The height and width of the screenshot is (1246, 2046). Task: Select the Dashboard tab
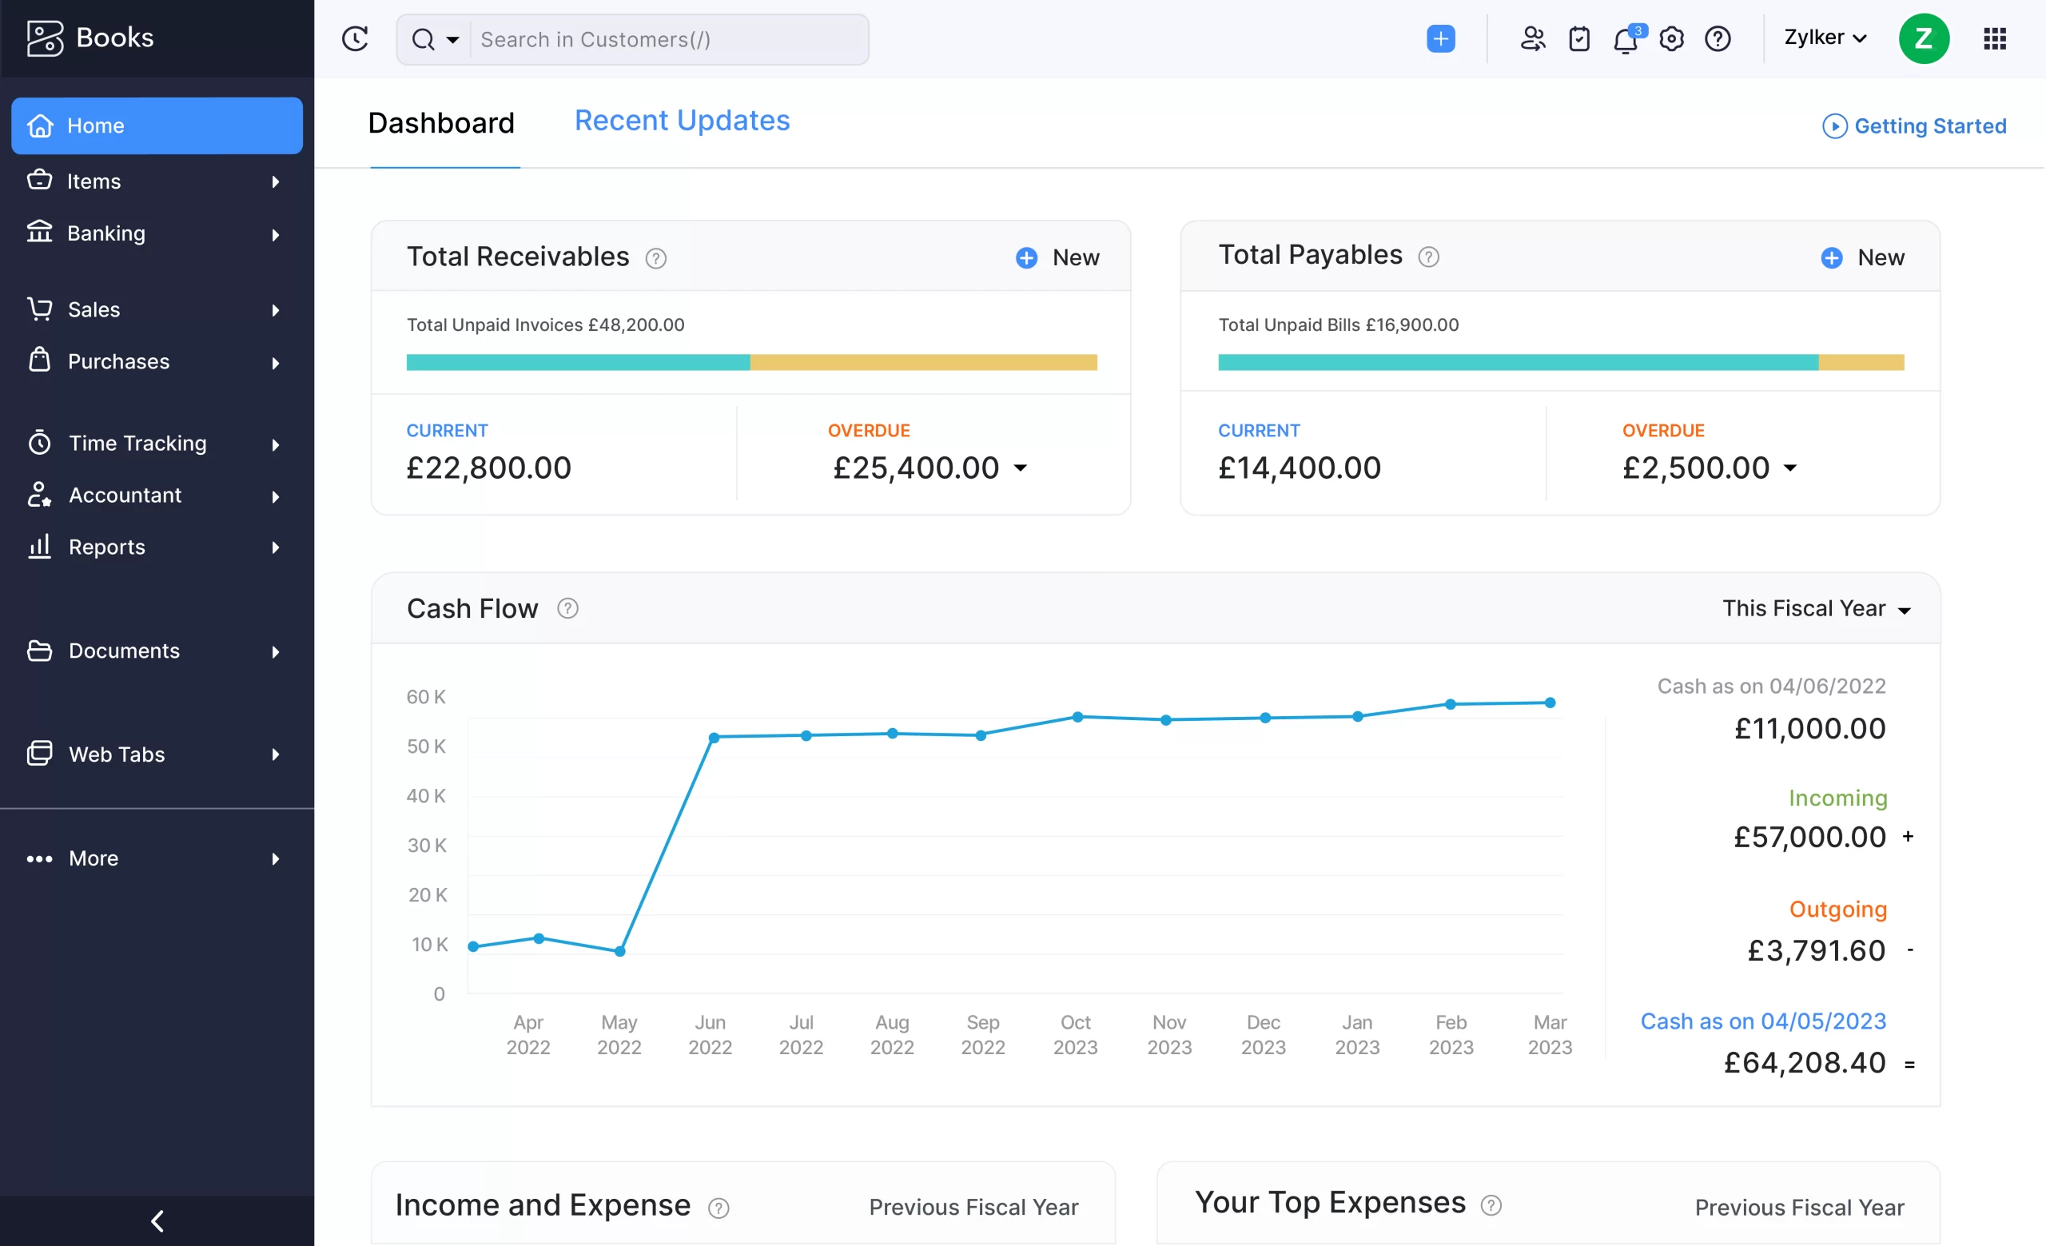click(441, 122)
